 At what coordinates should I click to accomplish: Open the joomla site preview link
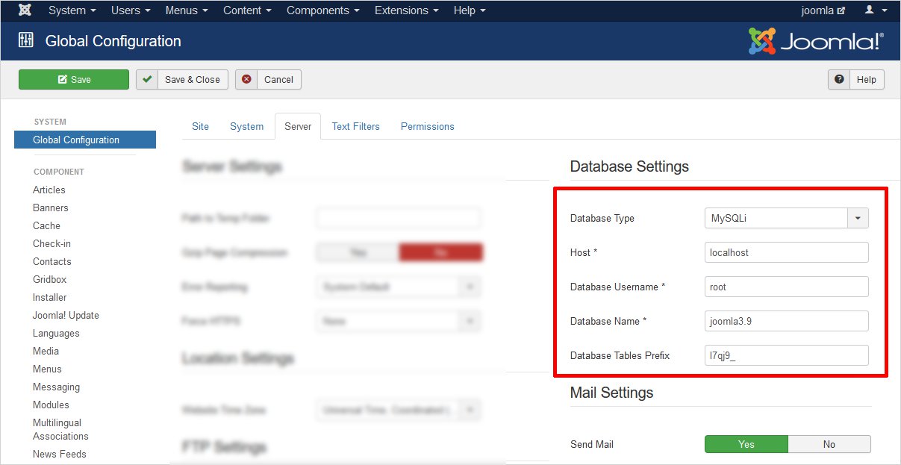823,10
